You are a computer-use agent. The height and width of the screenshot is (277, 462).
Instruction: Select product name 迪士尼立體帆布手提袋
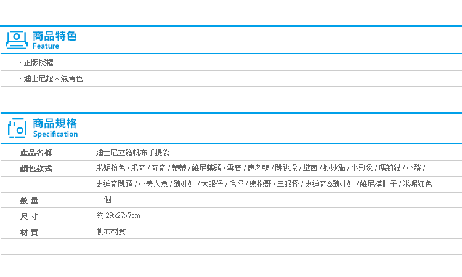(133, 153)
